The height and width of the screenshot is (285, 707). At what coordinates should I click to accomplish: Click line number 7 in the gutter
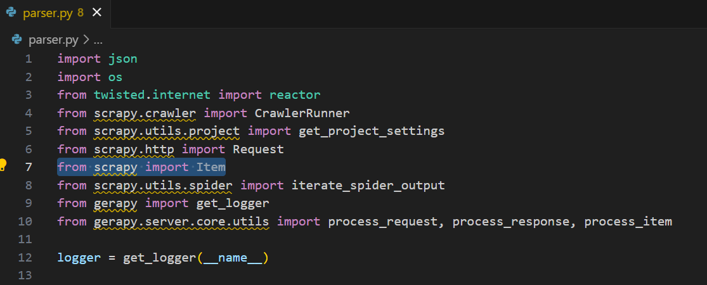click(x=28, y=167)
